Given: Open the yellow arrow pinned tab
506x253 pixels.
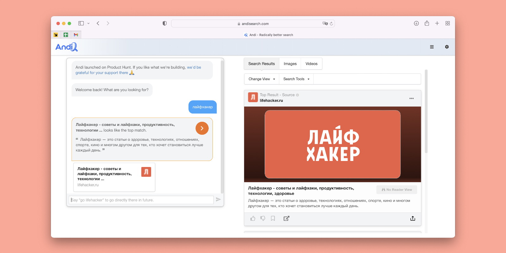Looking at the screenshot, I should [x=56, y=35].
